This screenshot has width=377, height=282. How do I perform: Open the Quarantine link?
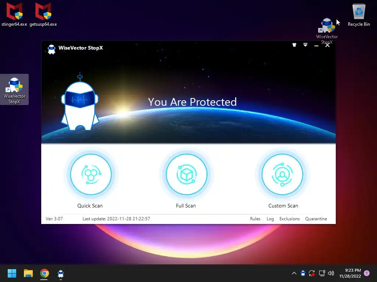point(316,219)
